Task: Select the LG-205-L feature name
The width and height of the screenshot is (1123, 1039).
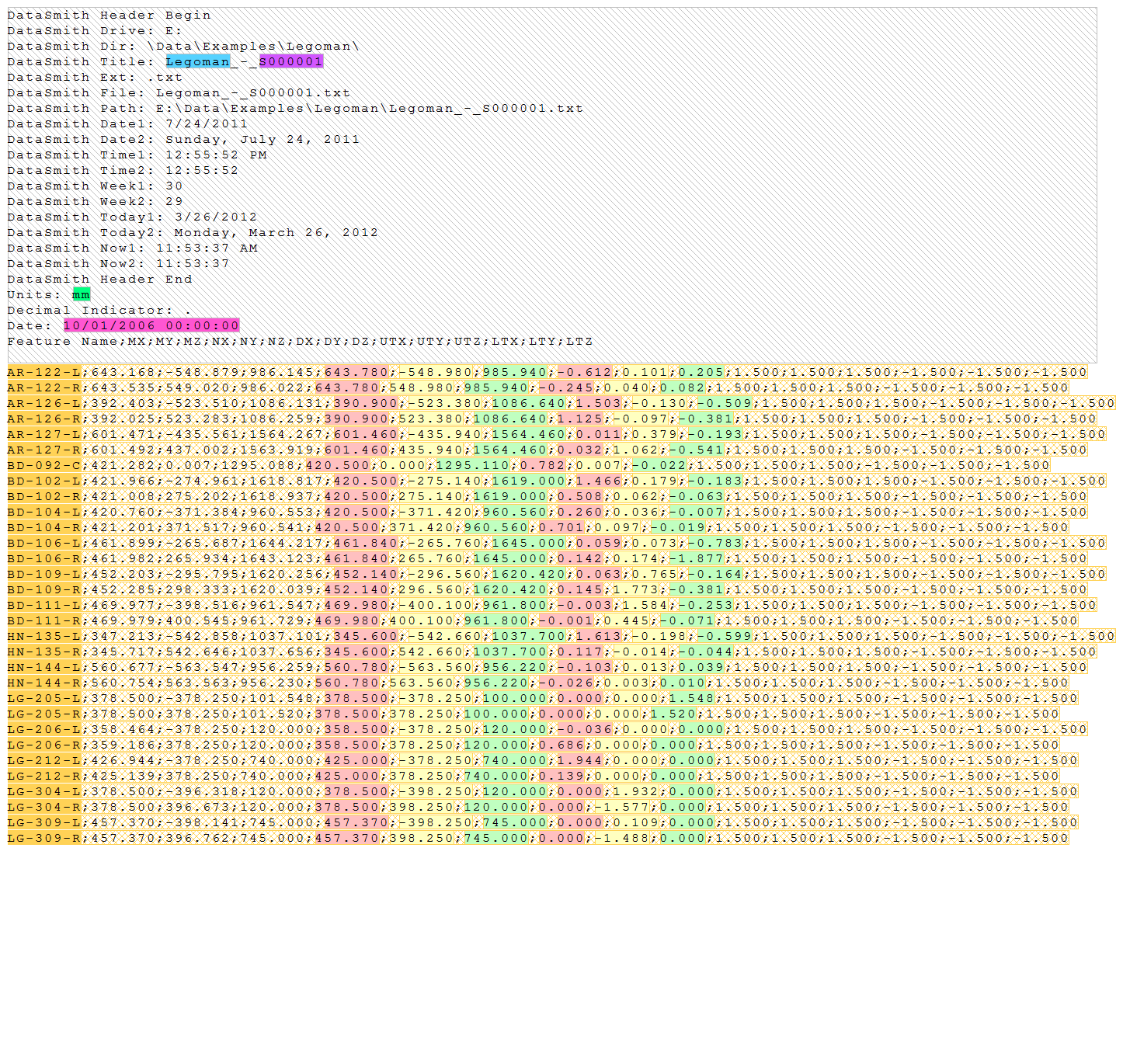Action: [44, 698]
